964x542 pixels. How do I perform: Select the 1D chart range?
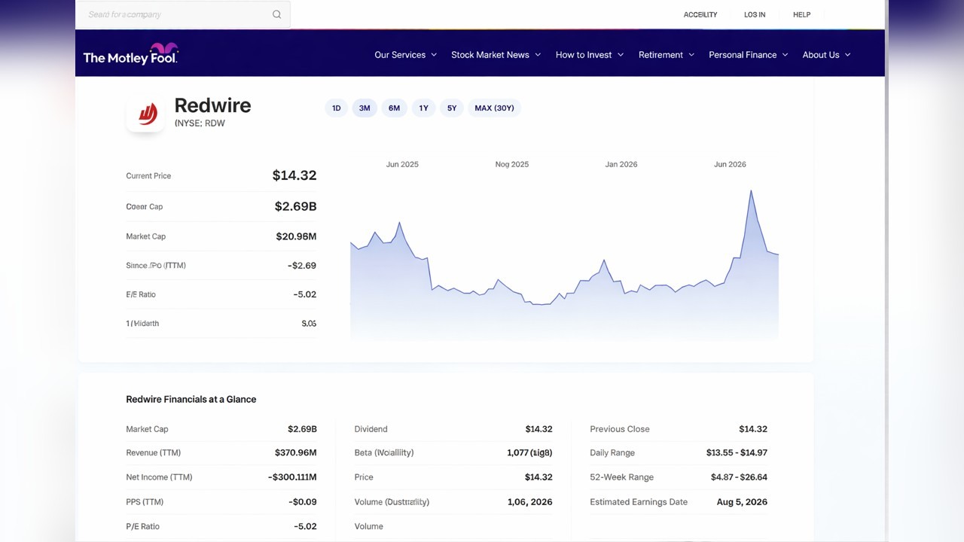[x=337, y=108]
